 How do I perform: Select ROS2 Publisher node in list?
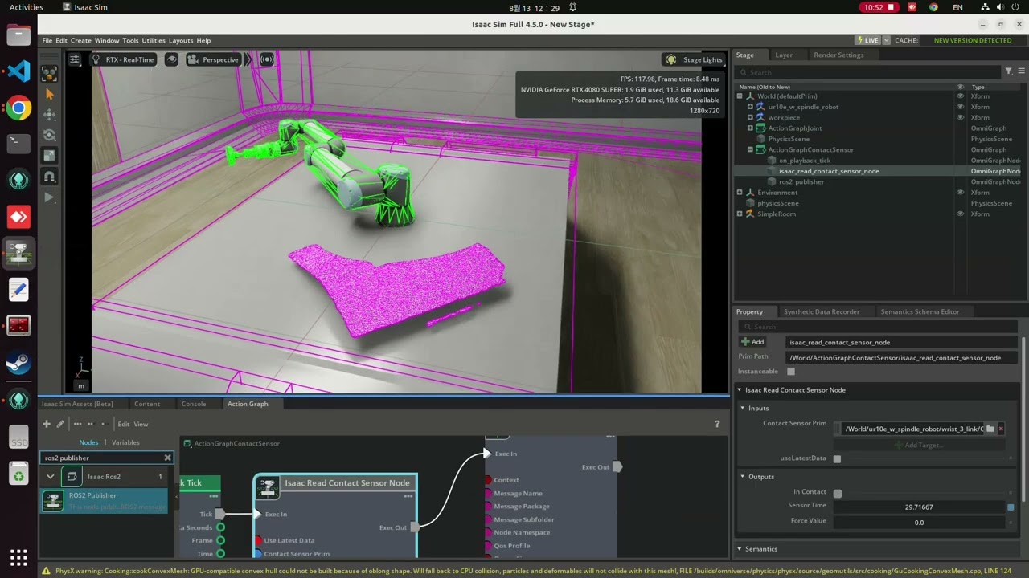point(106,501)
